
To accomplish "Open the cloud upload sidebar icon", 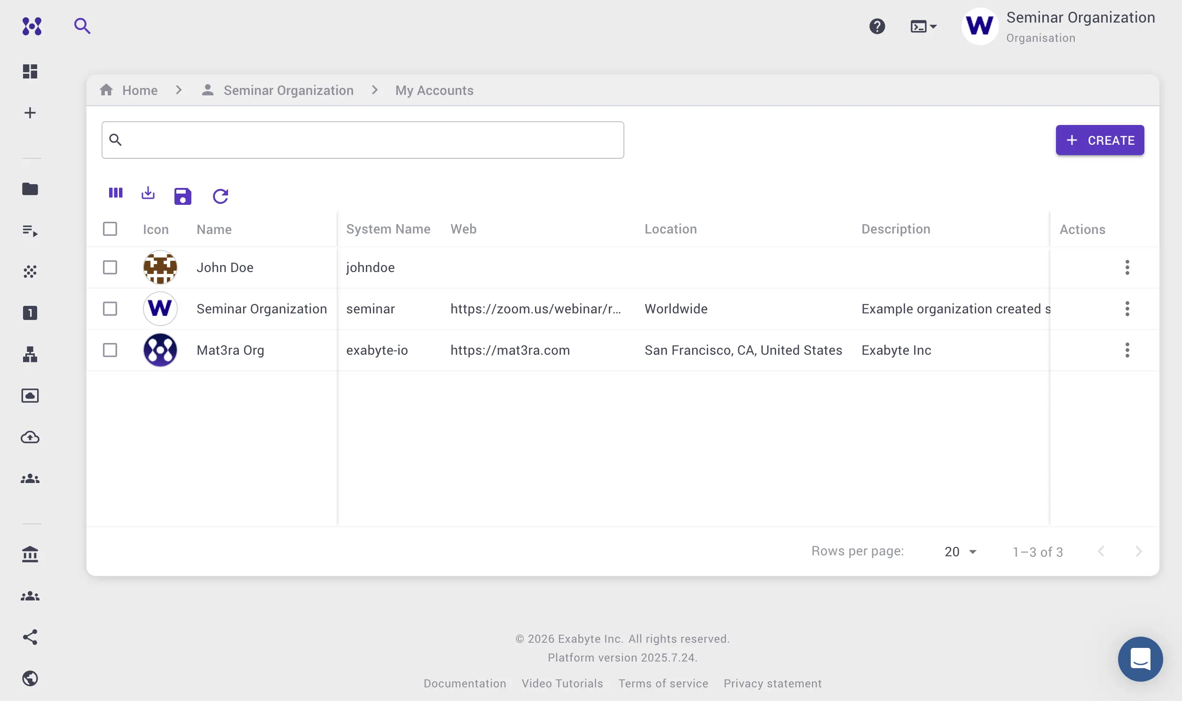I will coord(30,437).
